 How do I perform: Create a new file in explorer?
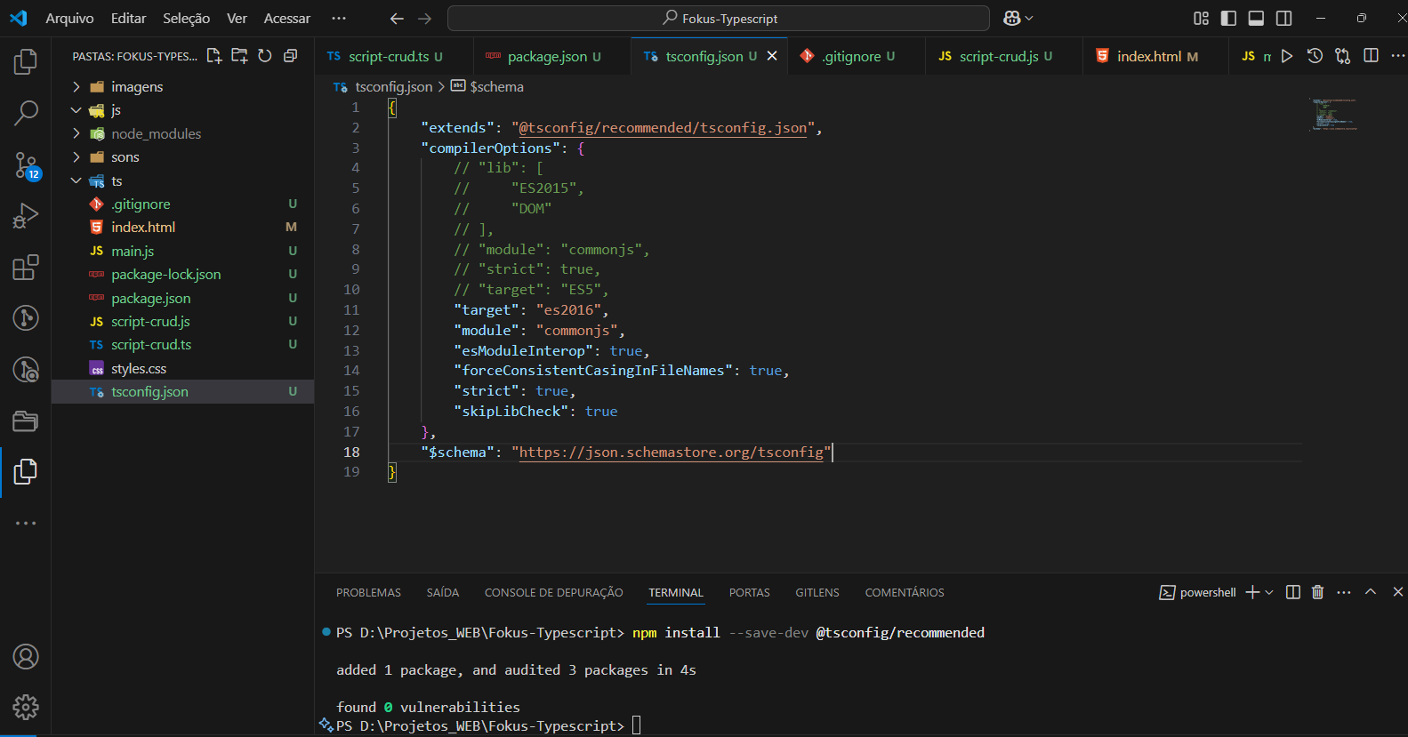(x=214, y=56)
